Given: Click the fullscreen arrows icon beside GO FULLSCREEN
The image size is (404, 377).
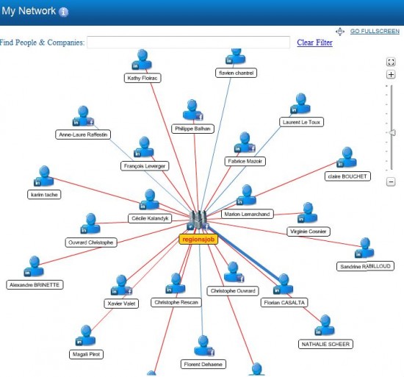Looking at the screenshot, I should pyautogui.click(x=340, y=32).
